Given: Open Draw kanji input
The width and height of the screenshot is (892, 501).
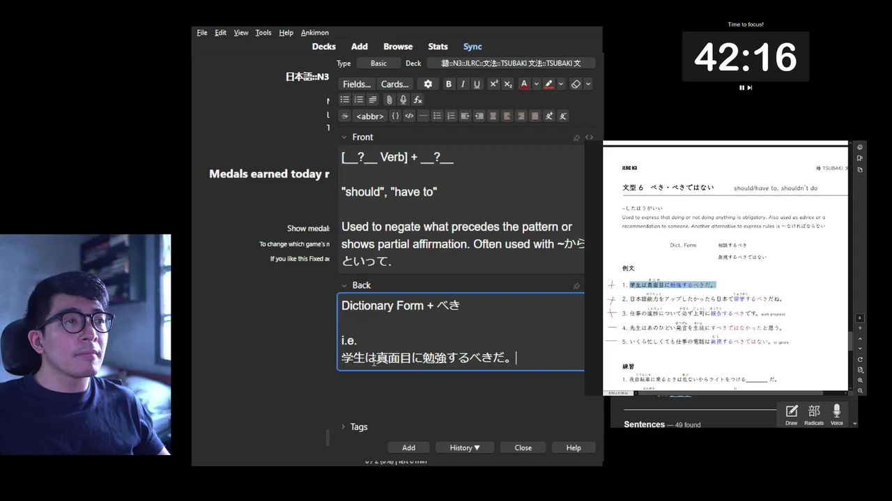Looking at the screenshot, I should click(x=792, y=414).
